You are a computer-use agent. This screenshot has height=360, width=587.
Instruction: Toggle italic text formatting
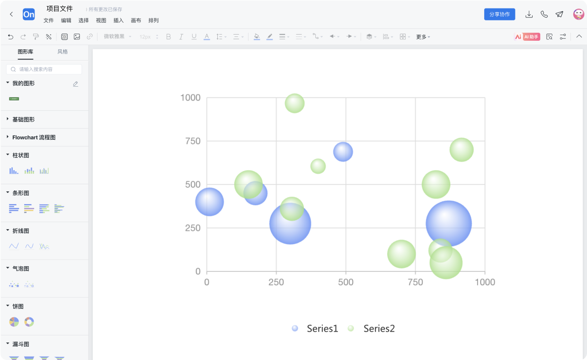pos(181,36)
